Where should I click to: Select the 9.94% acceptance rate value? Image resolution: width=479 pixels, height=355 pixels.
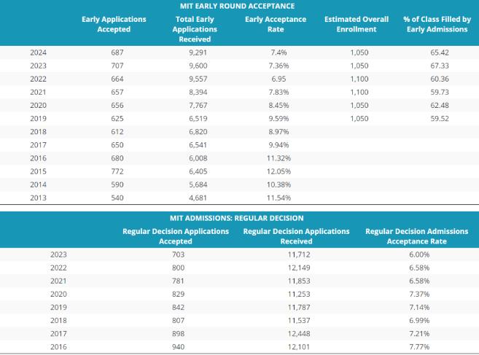pos(279,145)
